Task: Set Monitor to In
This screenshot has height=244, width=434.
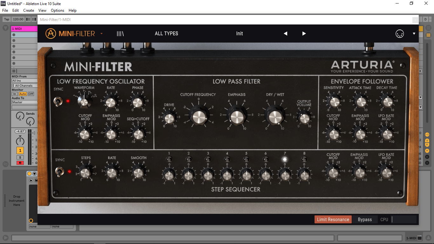Action: pyautogui.click(x=15, y=94)
